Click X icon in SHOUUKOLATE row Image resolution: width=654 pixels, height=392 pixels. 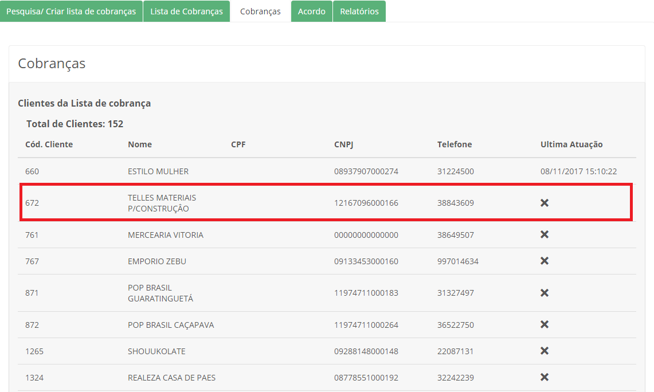click(545, 351)
